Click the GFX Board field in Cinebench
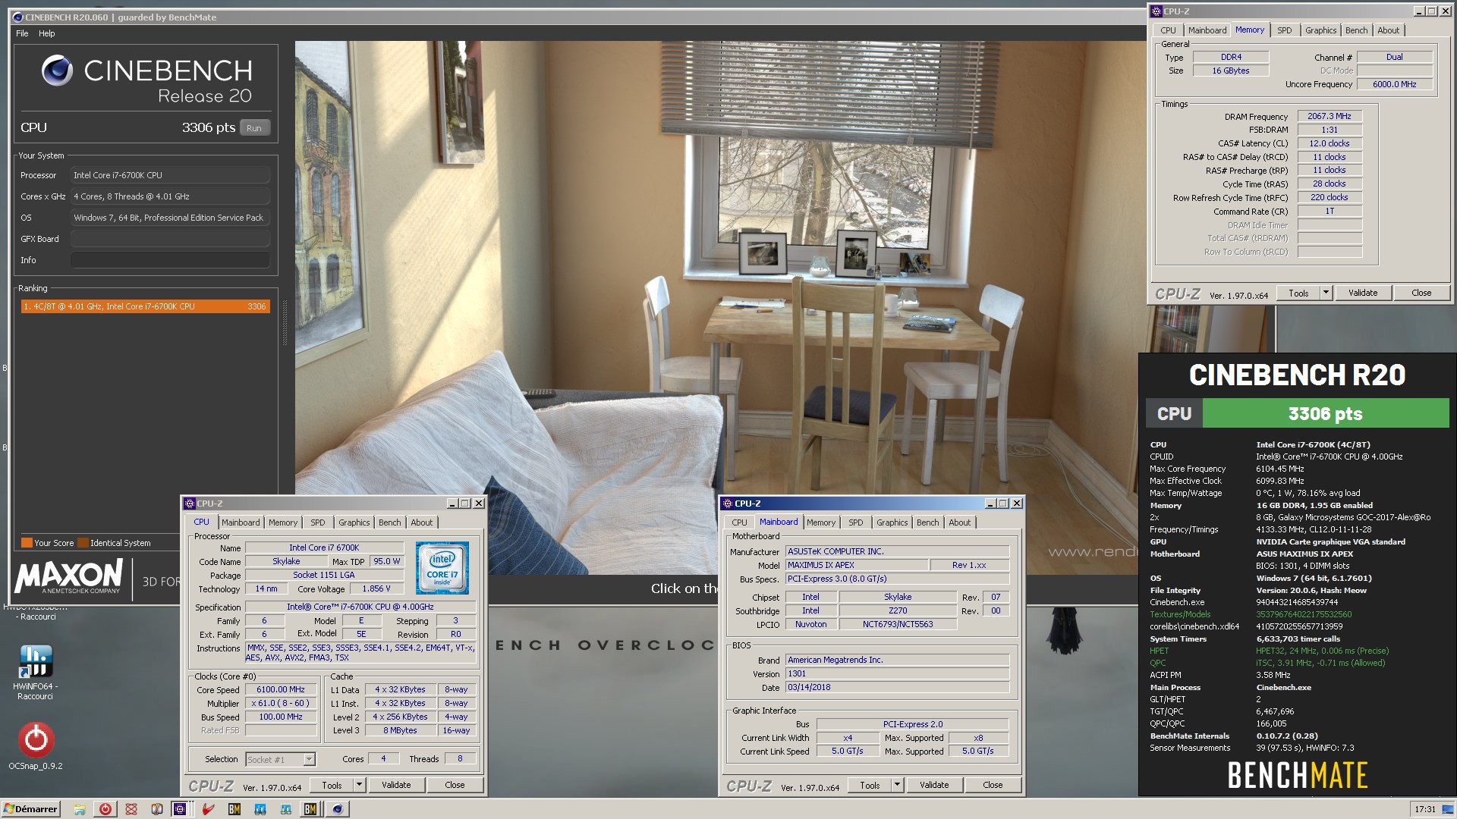The width and height of the screenshot is (1457, 819). point(170,239)
